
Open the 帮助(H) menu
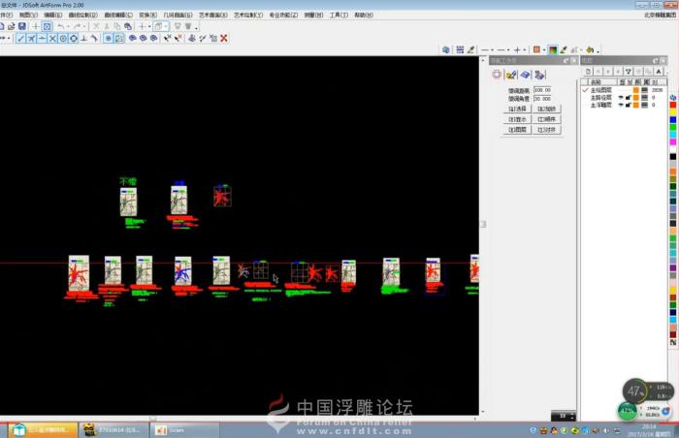[363, 16]
